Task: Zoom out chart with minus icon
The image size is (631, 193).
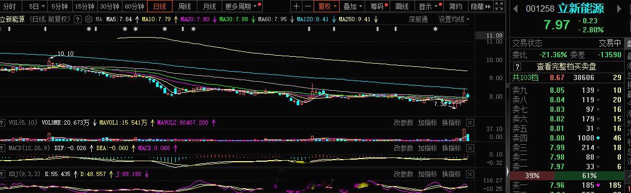Action: coord(308,6)
